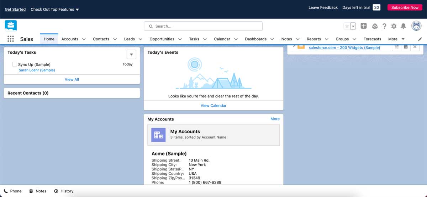Open the Sync Up (Sample) task
Image resolution: width=427 pixels, height=197 pixels.
click(x=34, y=64)
